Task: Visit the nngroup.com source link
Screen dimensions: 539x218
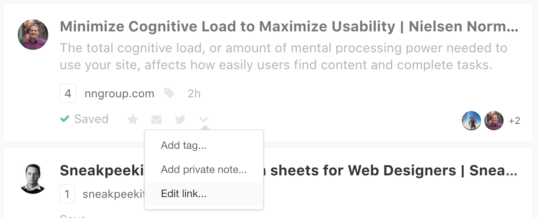Action: 119,94
